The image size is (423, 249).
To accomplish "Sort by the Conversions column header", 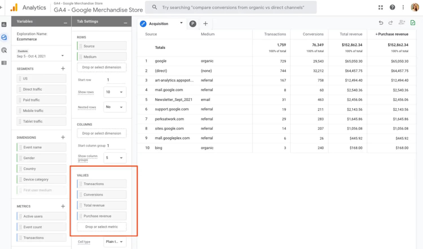I will [x=313, y=34].
